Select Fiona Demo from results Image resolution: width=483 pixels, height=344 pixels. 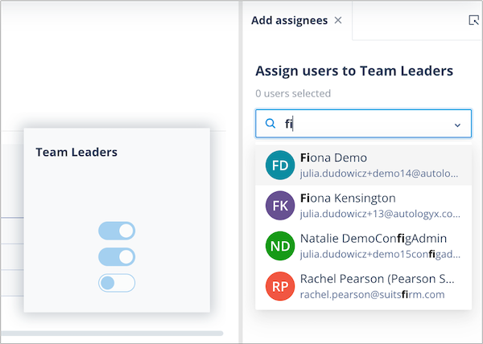tap(364, 165)
